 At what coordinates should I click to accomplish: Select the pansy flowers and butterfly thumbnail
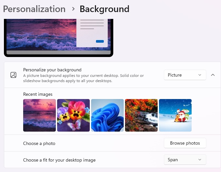click(73, 115)
